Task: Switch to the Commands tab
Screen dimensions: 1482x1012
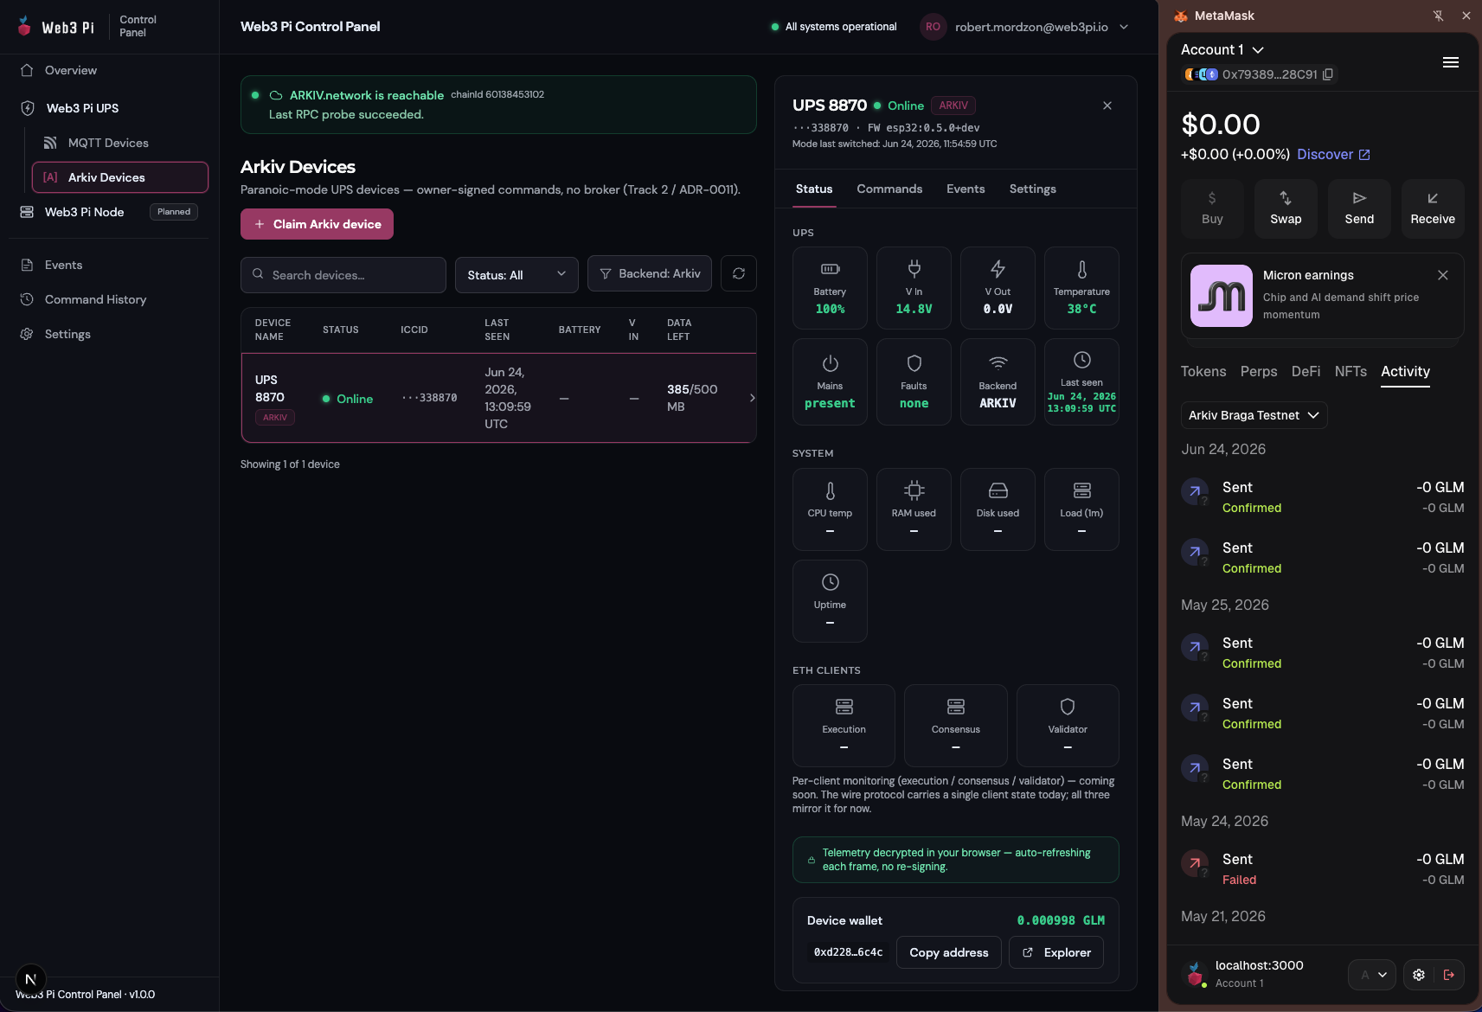Action: pyautogui.click(x=889, y=189)
